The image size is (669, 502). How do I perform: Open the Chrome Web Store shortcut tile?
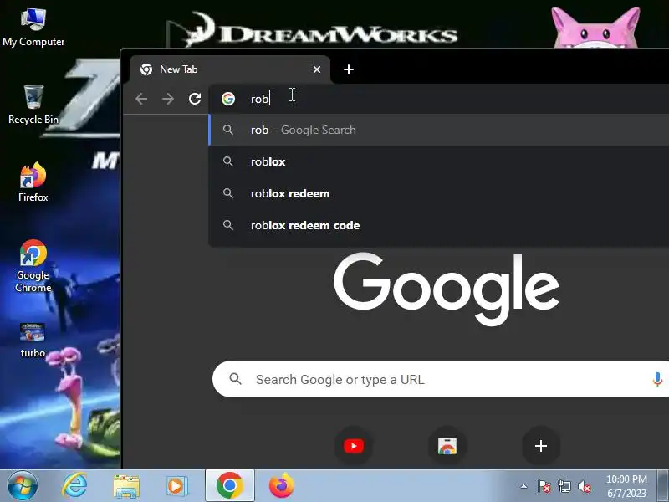point(447,446)
